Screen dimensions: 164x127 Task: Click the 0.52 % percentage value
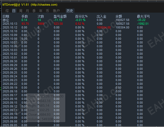pos(80,24)
